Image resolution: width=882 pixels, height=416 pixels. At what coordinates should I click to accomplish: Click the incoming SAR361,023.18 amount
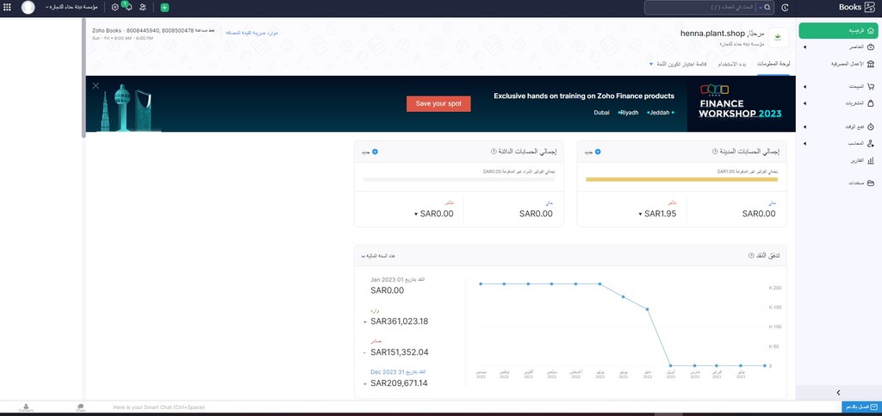pos(400,321)
